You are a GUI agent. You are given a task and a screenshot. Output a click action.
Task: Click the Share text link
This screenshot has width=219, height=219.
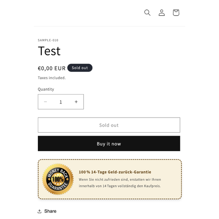(x=50, y=211)
